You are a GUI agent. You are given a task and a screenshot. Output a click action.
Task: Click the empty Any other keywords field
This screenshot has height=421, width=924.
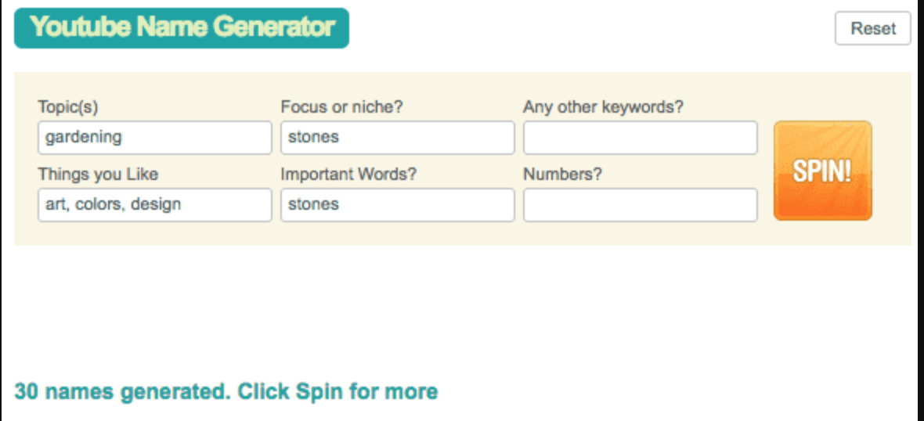click(x=640, y=138)
